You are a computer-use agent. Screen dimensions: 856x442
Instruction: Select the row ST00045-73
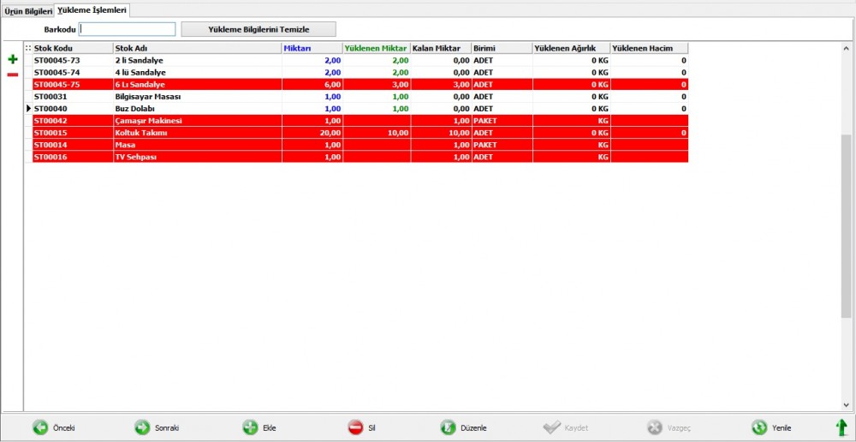(x=360, y=60)
